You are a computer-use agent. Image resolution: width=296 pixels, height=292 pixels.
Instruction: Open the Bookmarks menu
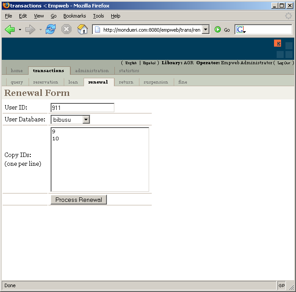75,16
